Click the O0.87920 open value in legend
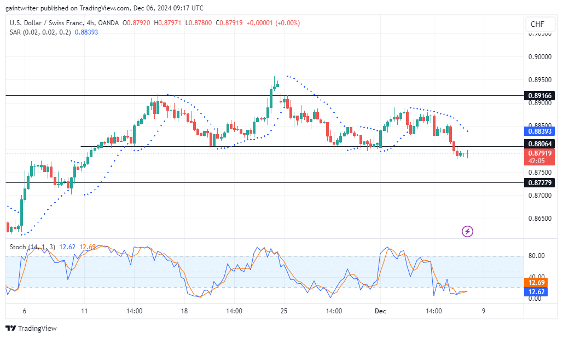This screenshot has width=563, height=338. (136, 22)
